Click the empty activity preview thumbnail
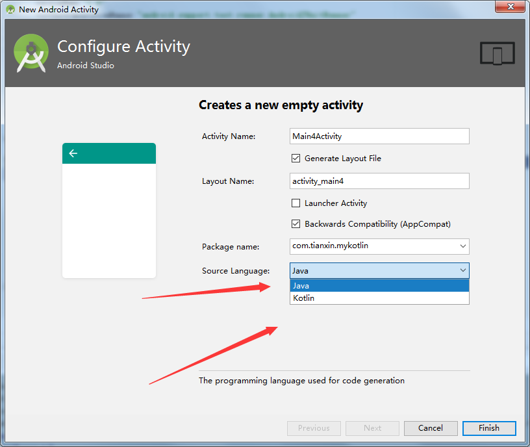This screenshot has height=447, width=530. [109, 211]
